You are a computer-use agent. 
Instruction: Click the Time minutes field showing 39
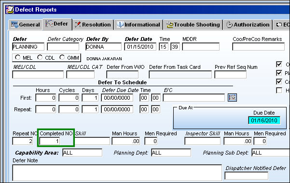175,47
